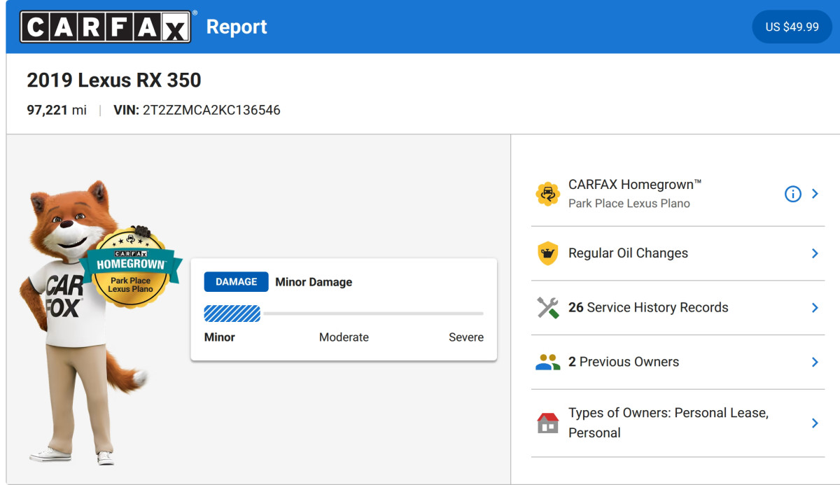Click the VIN 2T2ZZMCA2KC136546 text
Image resolution: width=840 pixels, height=485 pixels.
pyautogui.click(x=197, y=110)
